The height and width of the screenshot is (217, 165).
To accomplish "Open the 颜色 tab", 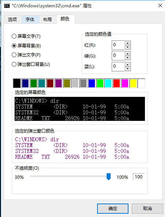I will tap(66, 19).
